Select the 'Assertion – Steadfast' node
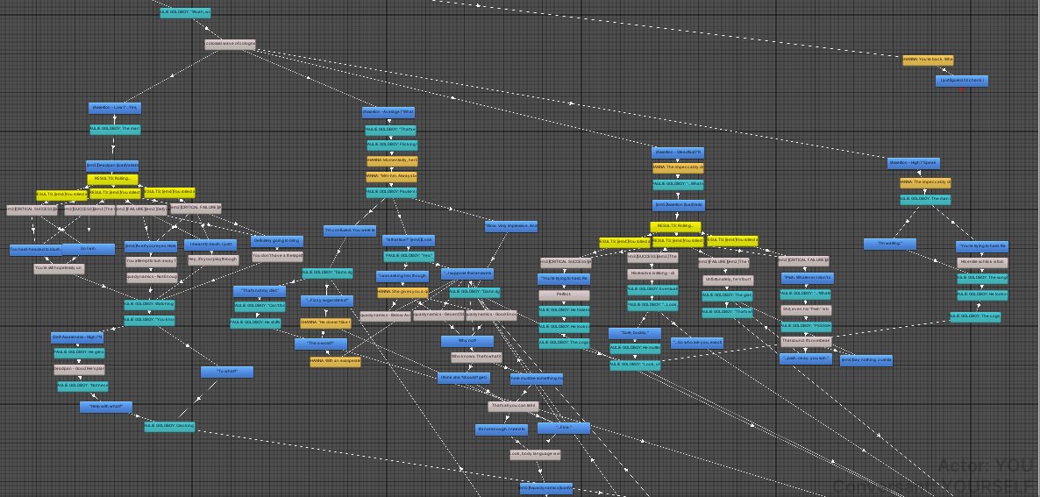Screen dimensions: 1040x497 point(678,153)
